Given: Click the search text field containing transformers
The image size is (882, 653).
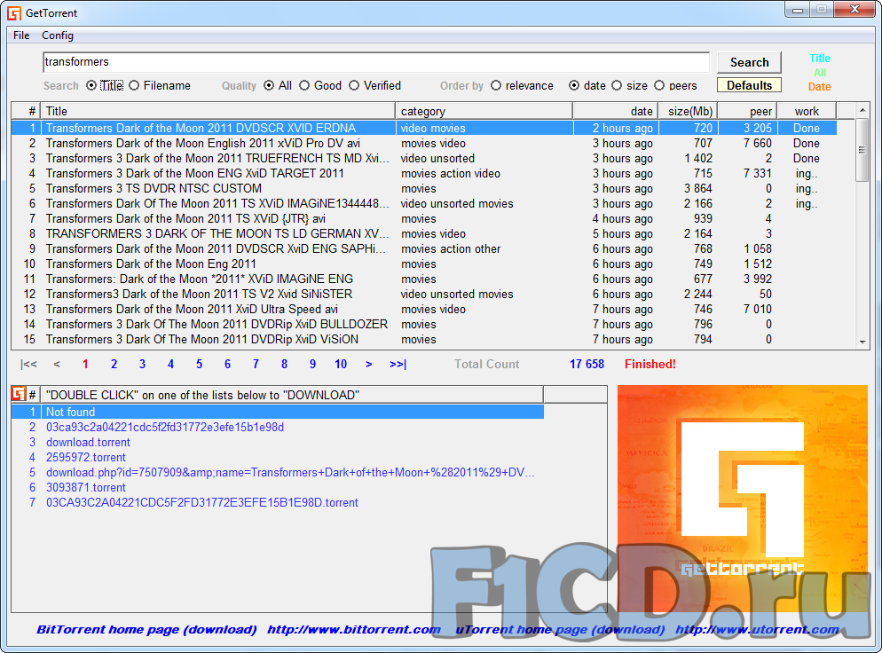Looking at the screenshot, I should (x=375, y=62).
